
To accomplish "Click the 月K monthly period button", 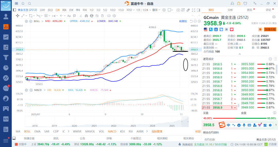I will coord(71,10).
